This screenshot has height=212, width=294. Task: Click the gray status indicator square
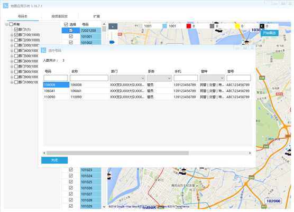click(x=212, y=26)
